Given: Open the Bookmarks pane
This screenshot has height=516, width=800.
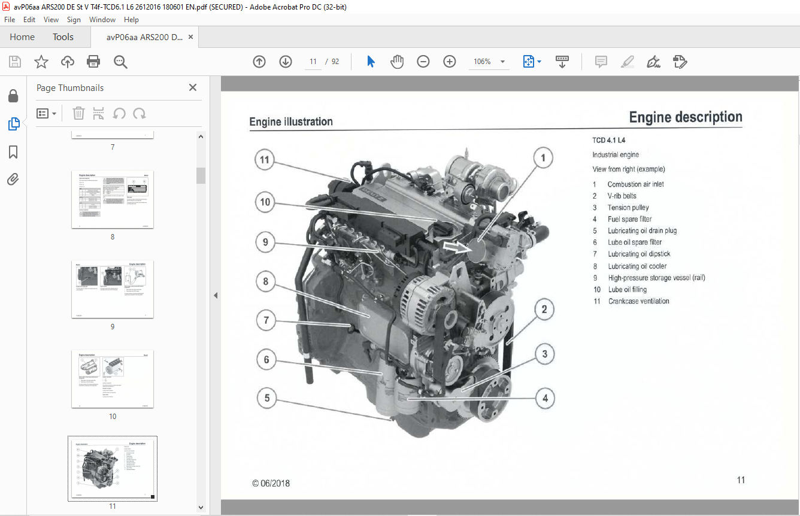Looking at the screenshot, I should click(13, 152).
